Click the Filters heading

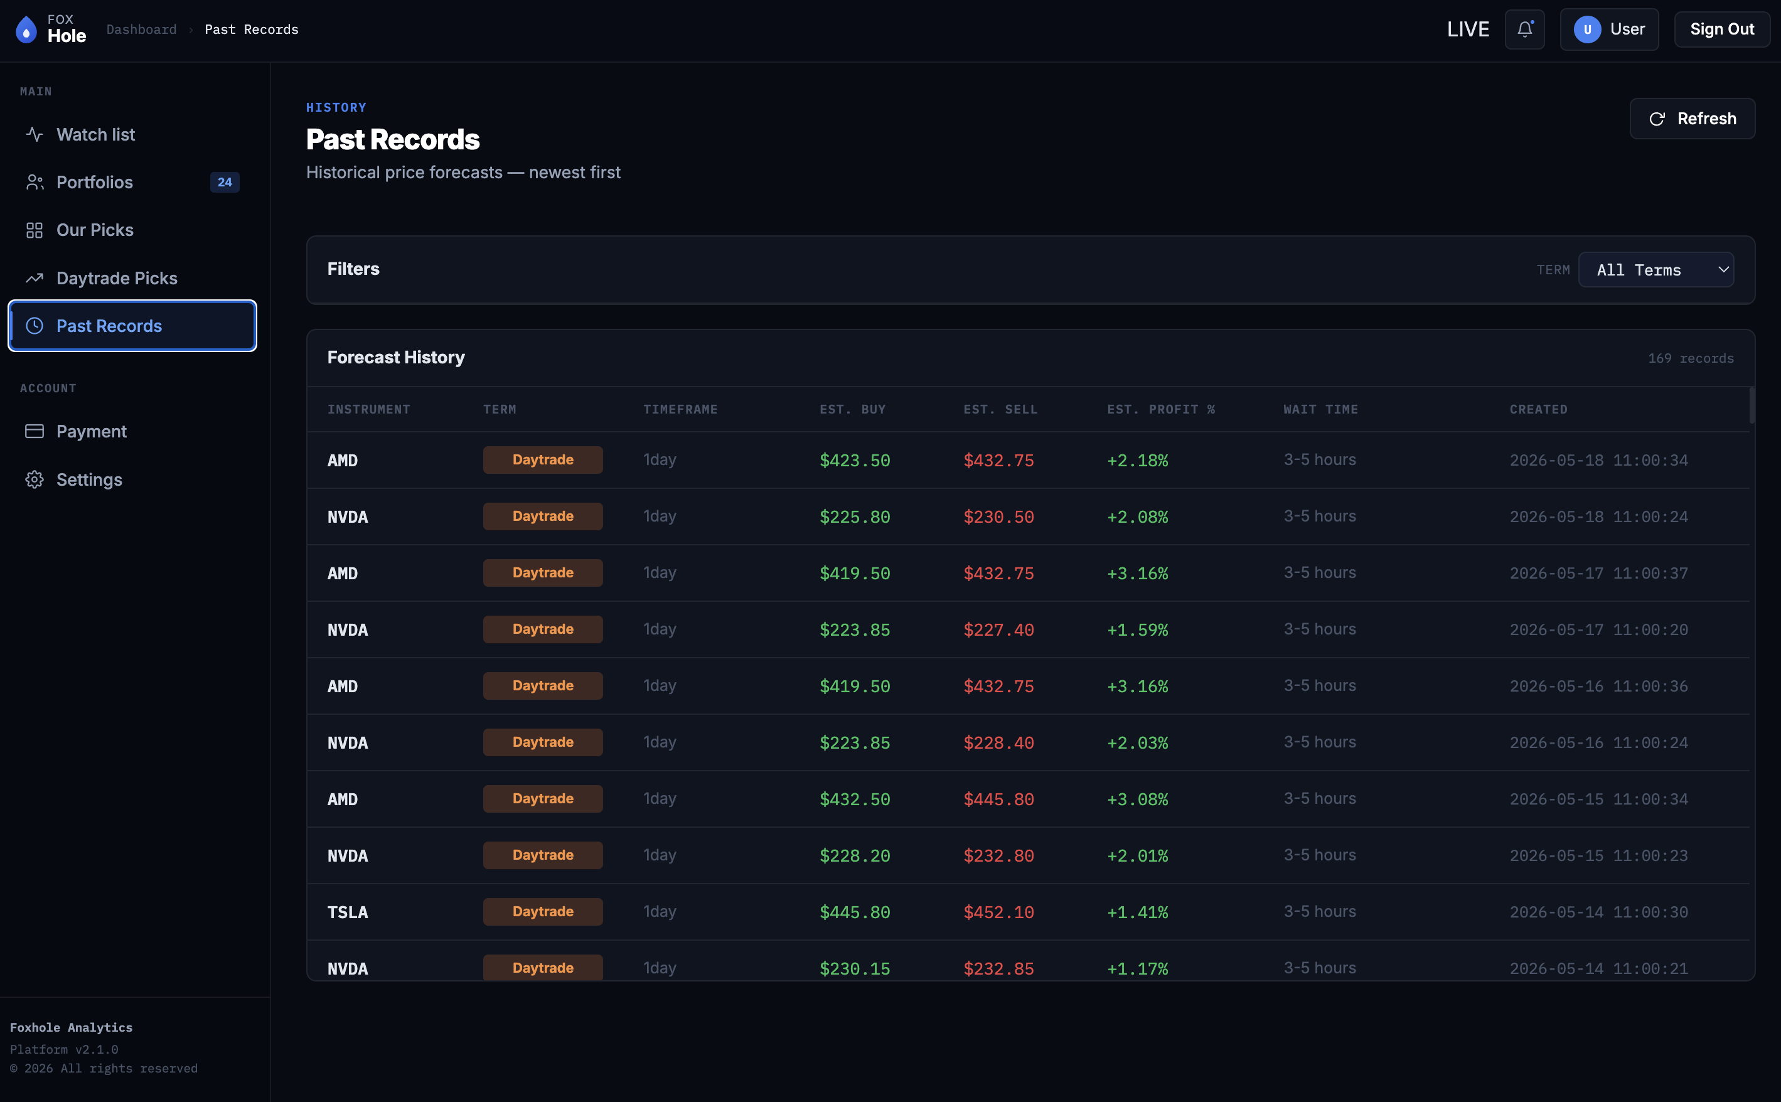(x=353, y=269)
